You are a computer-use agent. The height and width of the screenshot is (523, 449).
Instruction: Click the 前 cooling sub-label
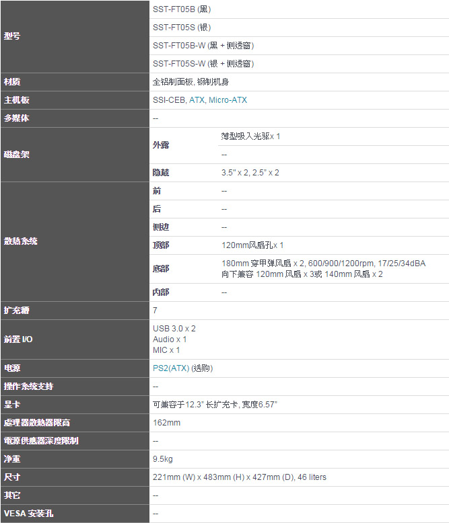pos(157,191)
